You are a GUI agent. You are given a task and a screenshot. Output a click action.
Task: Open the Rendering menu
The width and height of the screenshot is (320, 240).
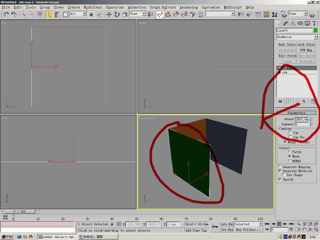coord(189,7)
